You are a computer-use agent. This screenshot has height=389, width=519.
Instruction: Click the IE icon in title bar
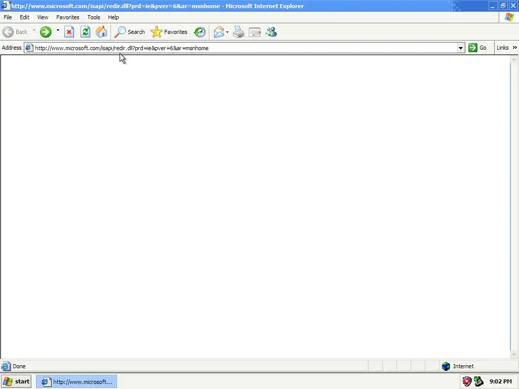(x=5, y=6)
